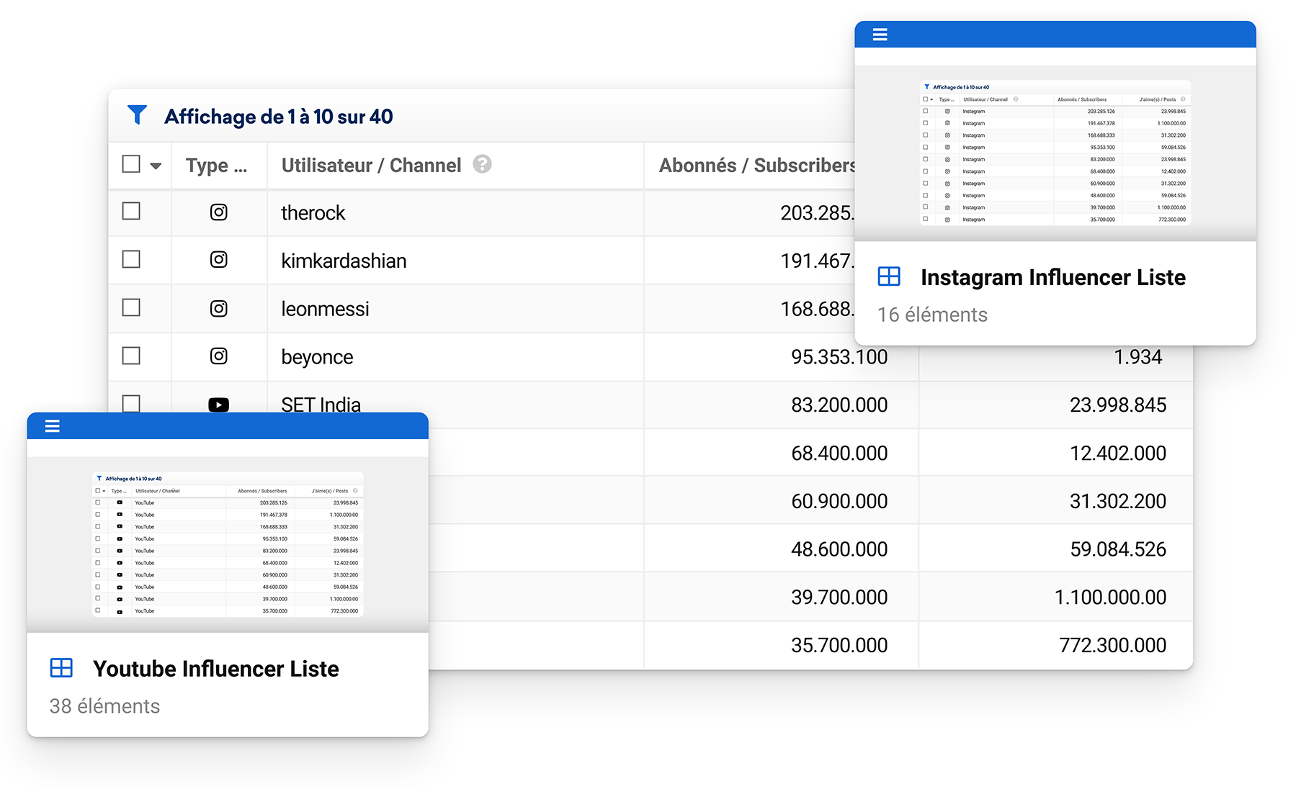Click subscribers value 35.700.000
1301x789 pixels.
coord(839,645)
